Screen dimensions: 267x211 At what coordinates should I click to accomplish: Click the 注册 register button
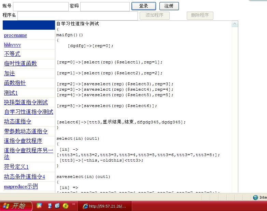169,6
